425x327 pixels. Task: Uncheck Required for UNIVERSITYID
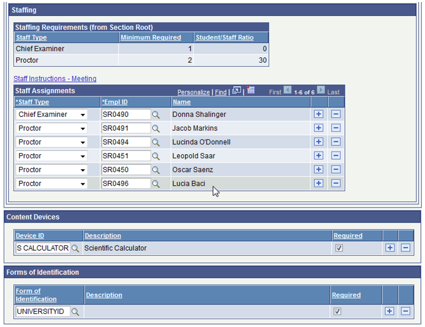tap(337, 311)
